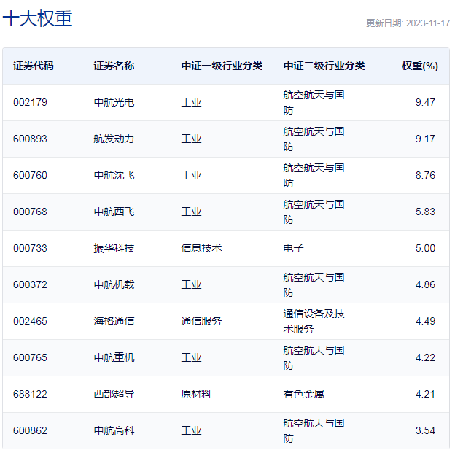The image size is (455, 453).
Task: Select security code 688122
Action: pyautogui.click(x=30, y=394)
